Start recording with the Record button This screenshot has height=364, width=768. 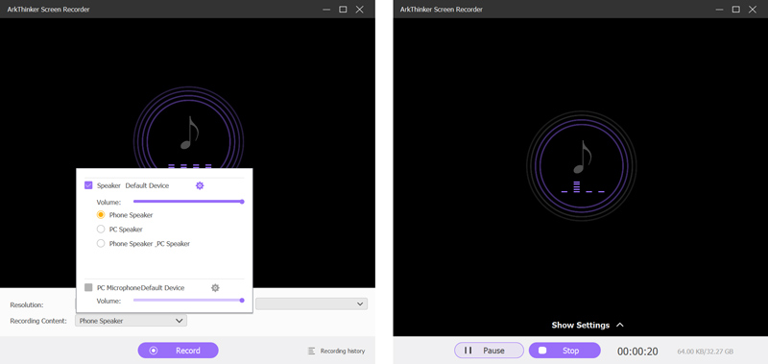tap(178, 351)
